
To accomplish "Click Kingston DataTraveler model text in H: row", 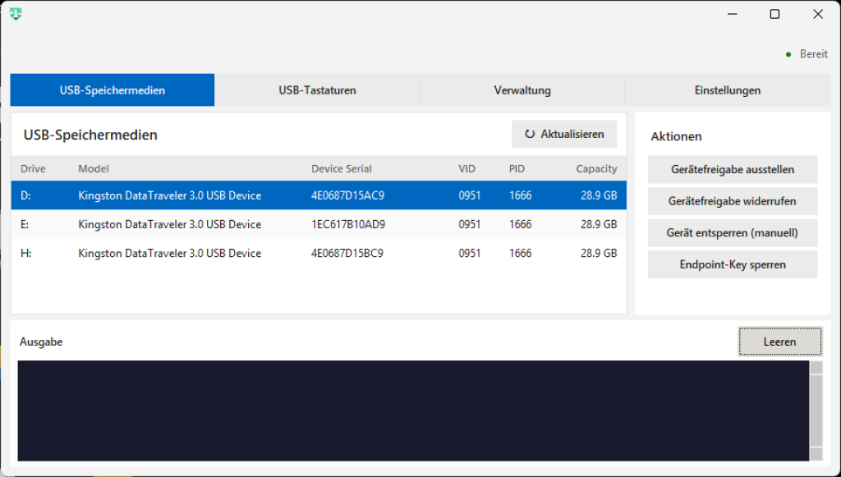I will point(169,254).
